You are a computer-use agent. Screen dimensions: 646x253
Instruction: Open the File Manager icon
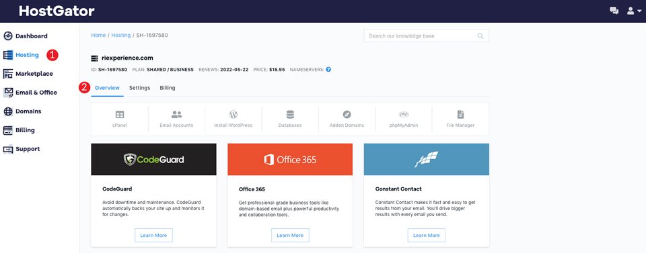(x=460, y=115)
